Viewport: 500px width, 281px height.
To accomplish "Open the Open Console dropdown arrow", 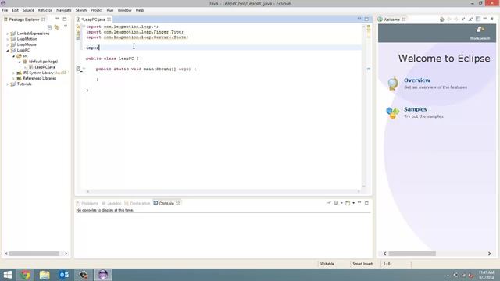I will click(353, 203).
